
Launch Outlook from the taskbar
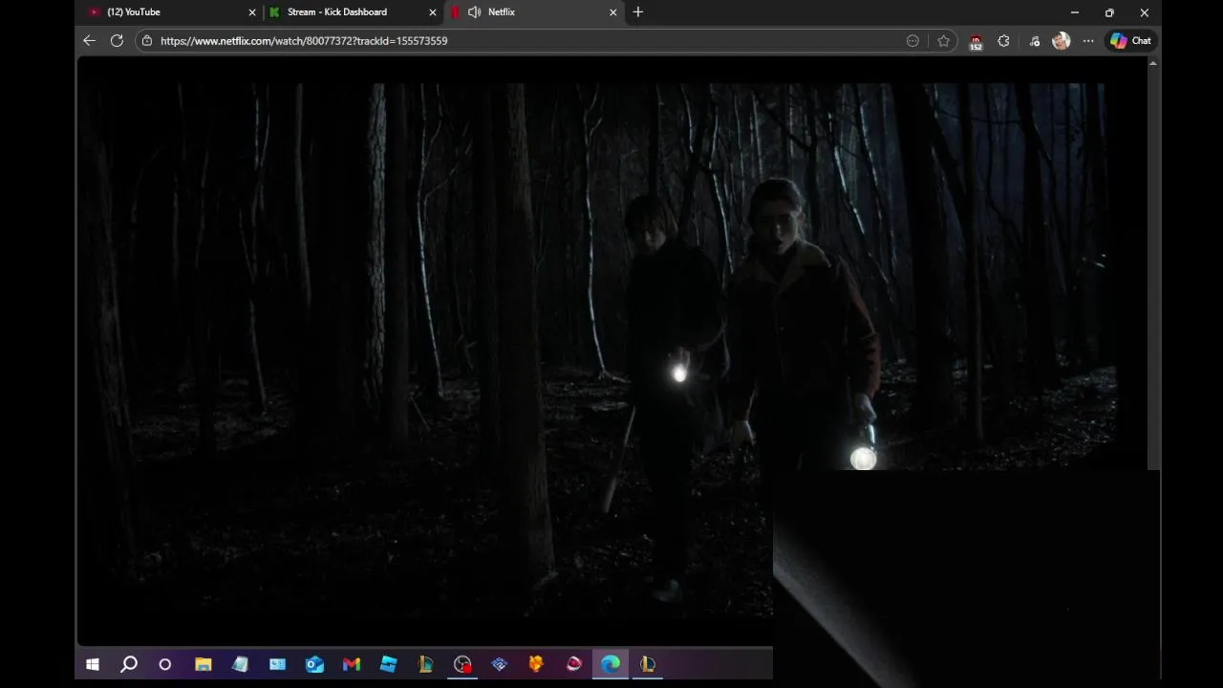[x=314, y=664]
